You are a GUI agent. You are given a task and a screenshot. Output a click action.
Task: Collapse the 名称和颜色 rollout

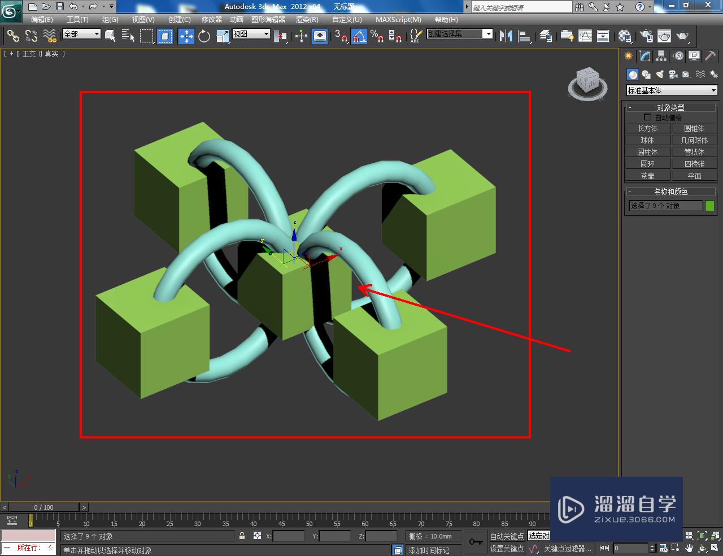coord(671,192)
